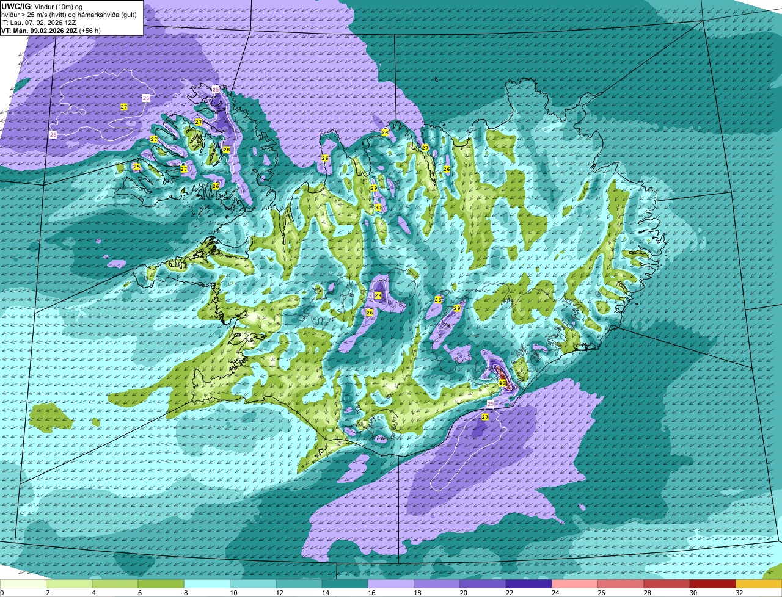Viewport: 782px width, 597px height.
Task: Select the 14–16 m/s dark teal legend swatch
Action: pyautogui.click(x=345, y=584)
